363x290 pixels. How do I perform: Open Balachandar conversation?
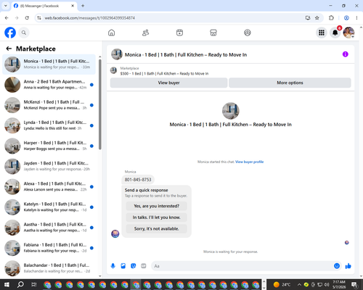click(x=49, y=268)
